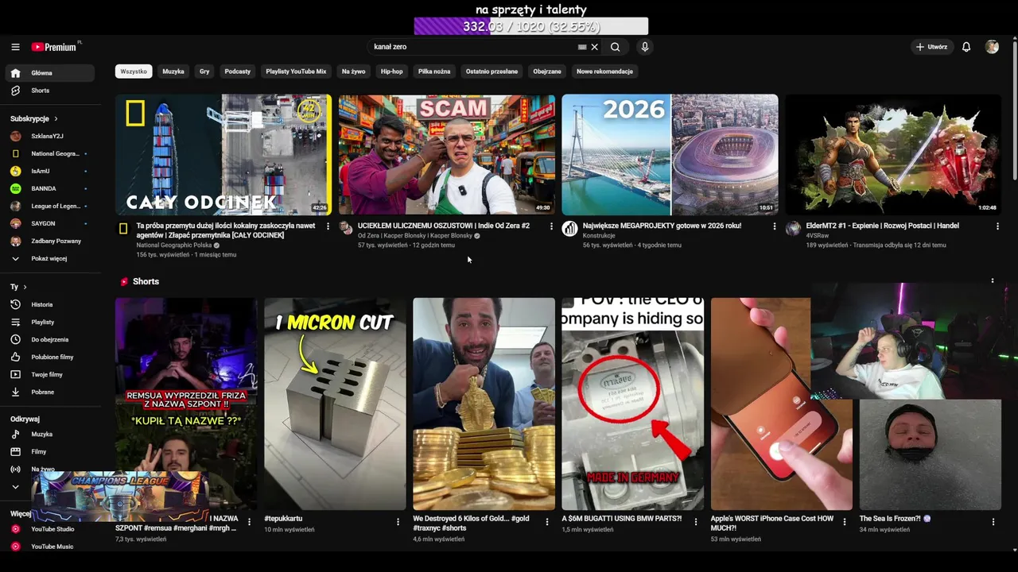
Task: Select the Gry filter chip
Action: pos(204,71)
